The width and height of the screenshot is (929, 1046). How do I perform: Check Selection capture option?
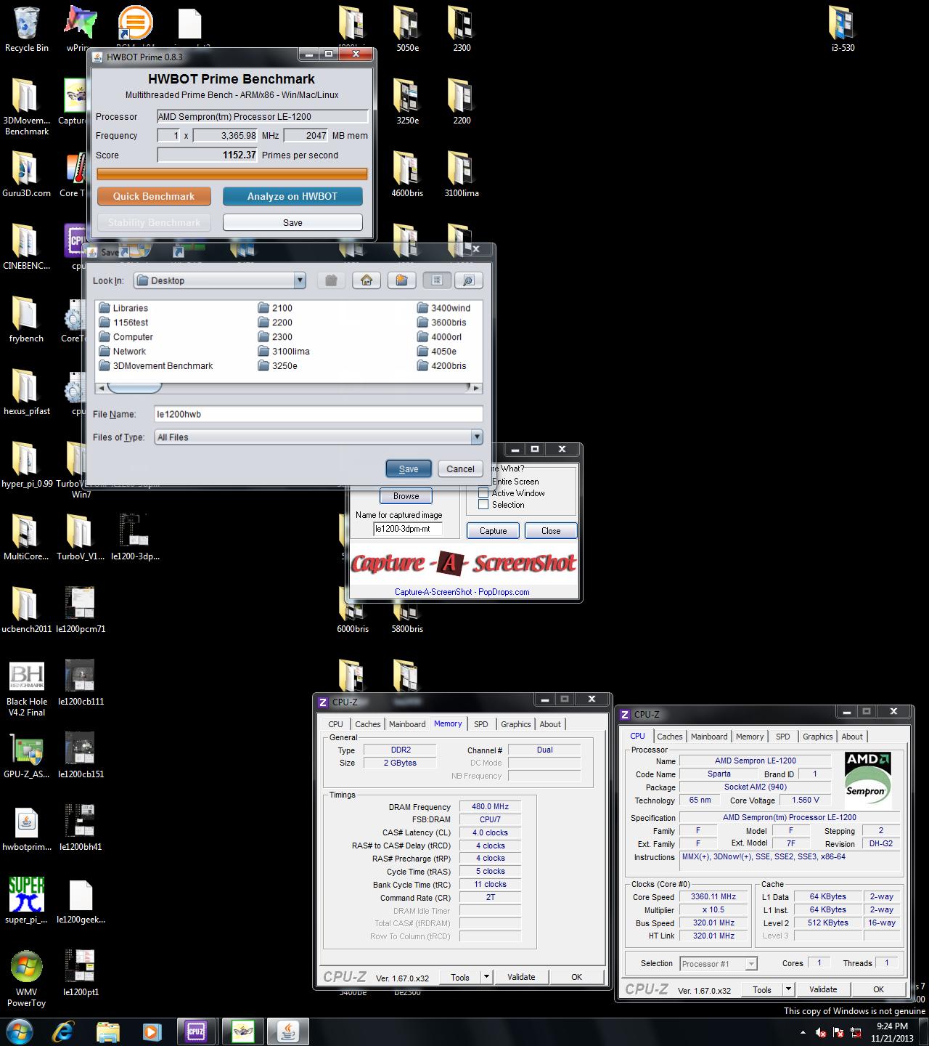click(x=483, y=505)
